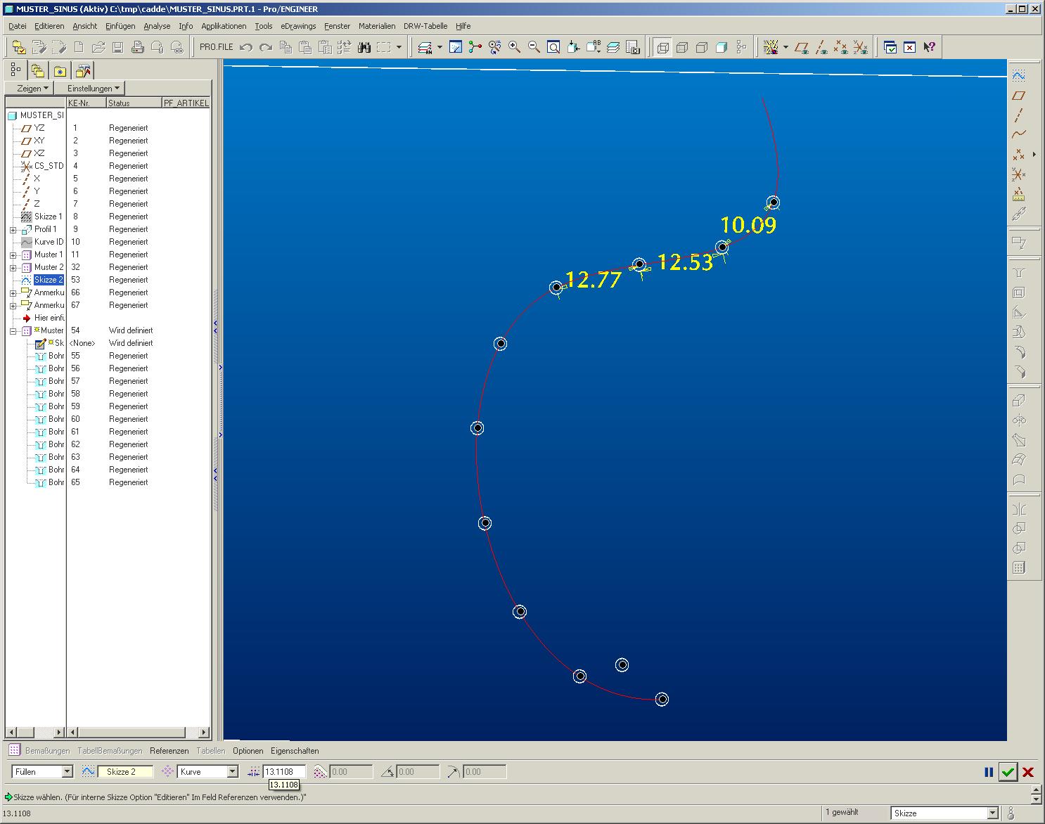Click the zoom in magnifier icon
The image size is (1045, 824).
514,47
